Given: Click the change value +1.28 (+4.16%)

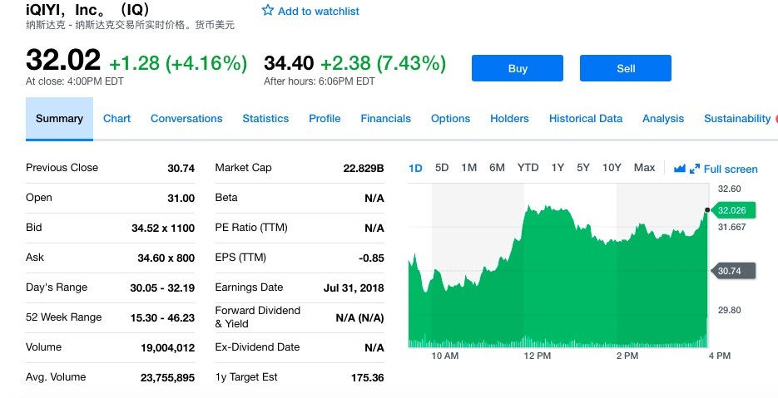Looking at the screenshot, I should [178, 63].
